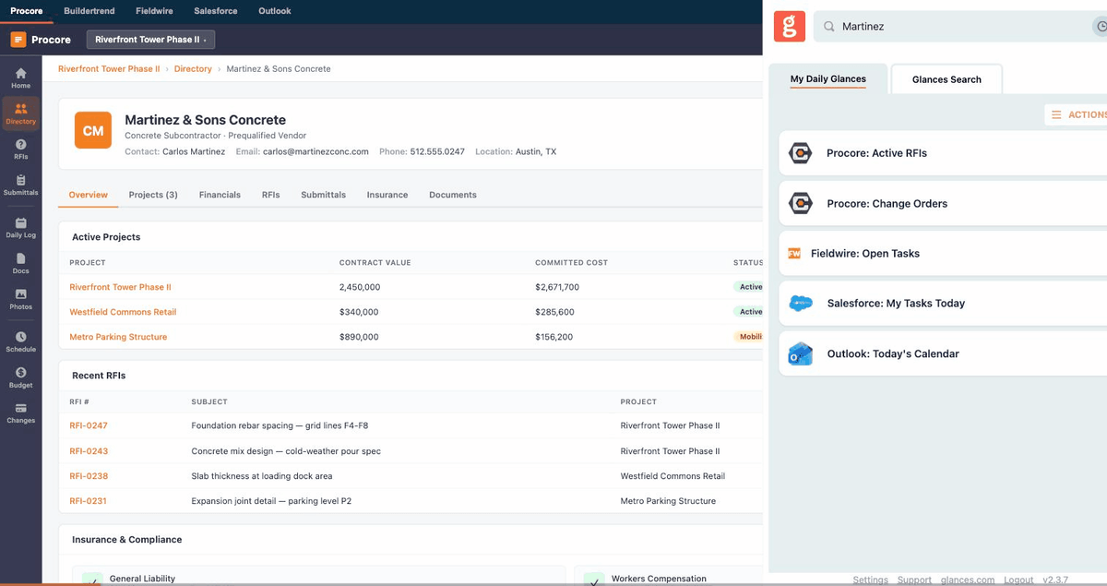Open Changes in the sidebar
The image size is (1107, 586).
click(20, 413)
